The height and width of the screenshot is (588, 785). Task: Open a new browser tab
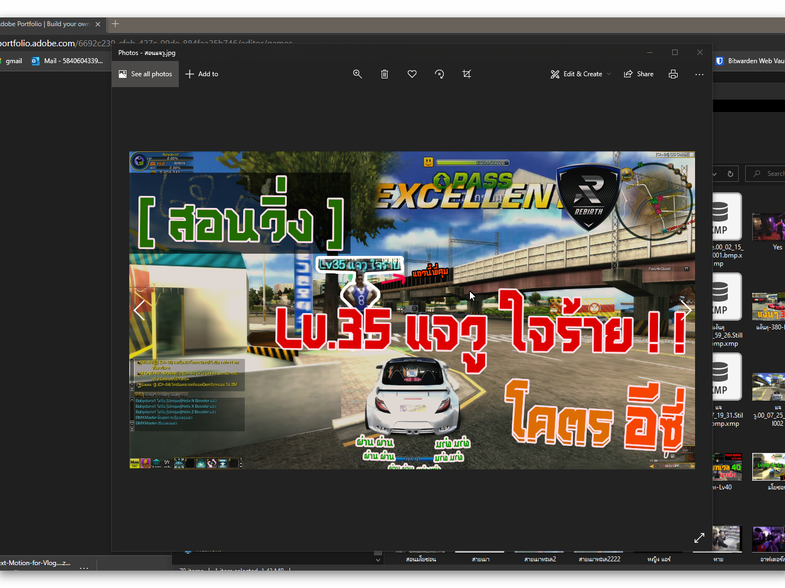pyautogui.click(x=115, y=24)
